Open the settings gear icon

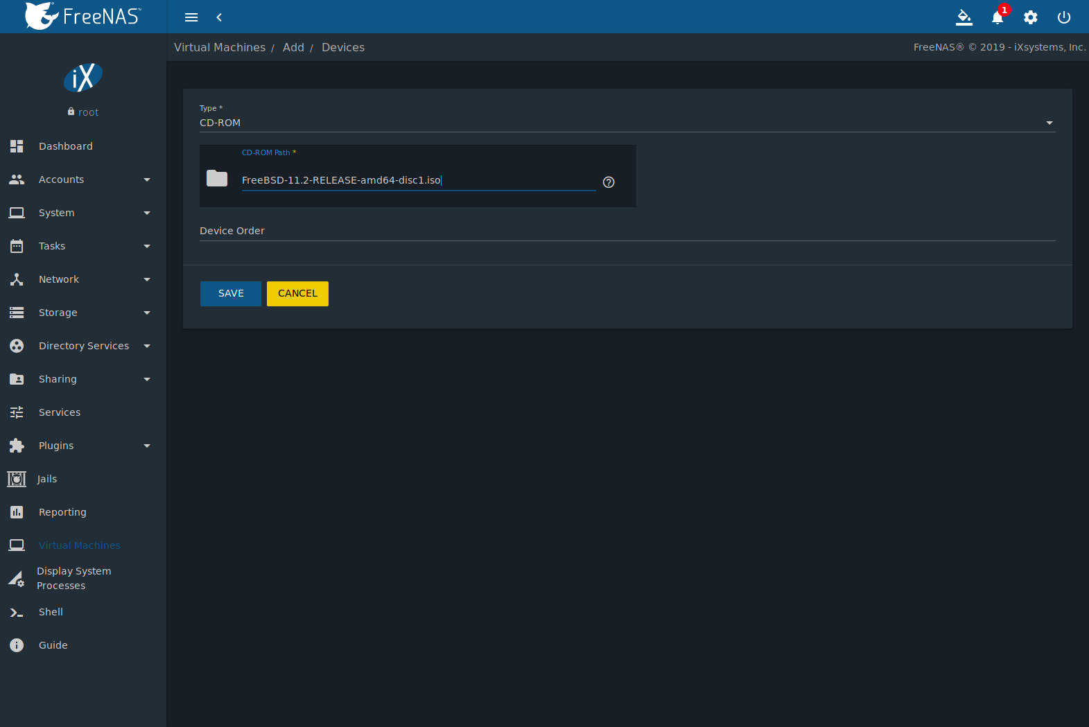[x=1031, y=17]
